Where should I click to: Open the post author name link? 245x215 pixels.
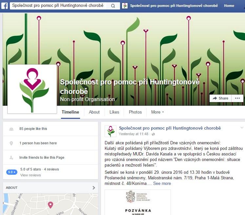pyautogui.click(x=170, y=128)
